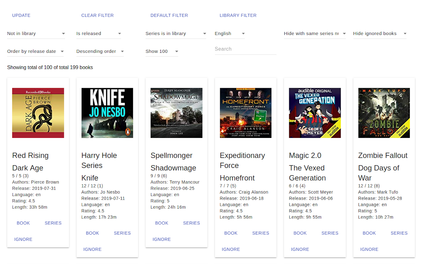This screenshot has height=264, width=423.
Task: Focus the Search input field
Action: point(246,49)
